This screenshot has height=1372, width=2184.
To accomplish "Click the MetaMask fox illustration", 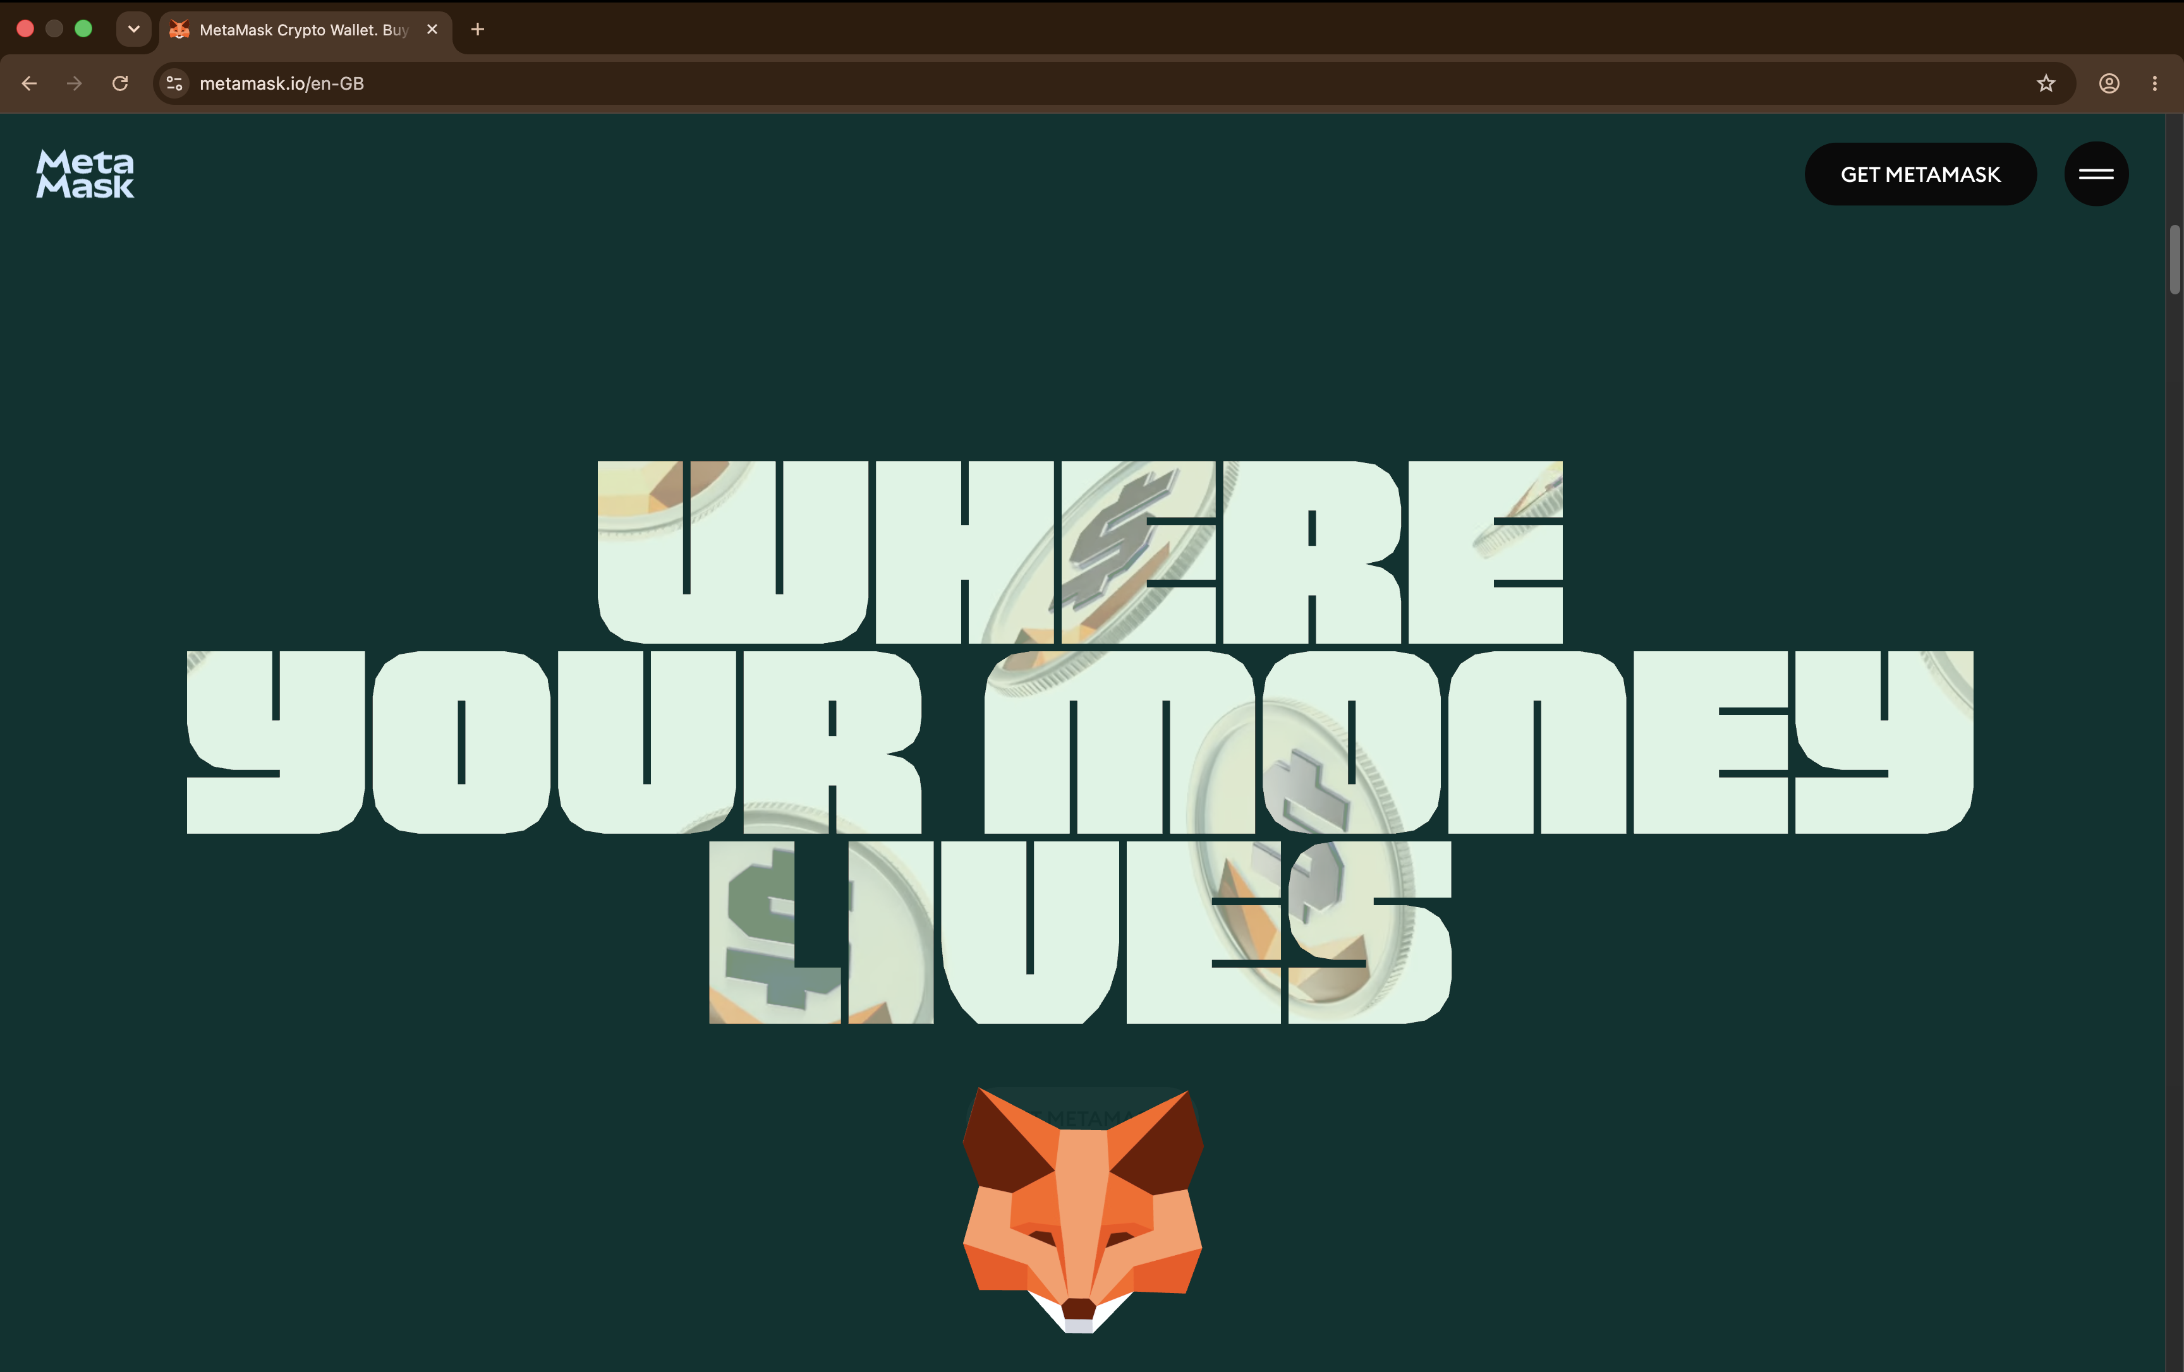I will pos(1082,1210).
